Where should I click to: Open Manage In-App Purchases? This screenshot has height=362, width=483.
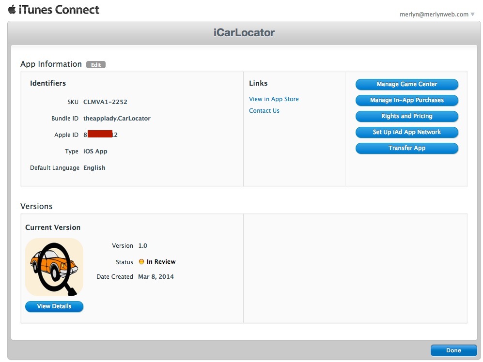[406, 100]
